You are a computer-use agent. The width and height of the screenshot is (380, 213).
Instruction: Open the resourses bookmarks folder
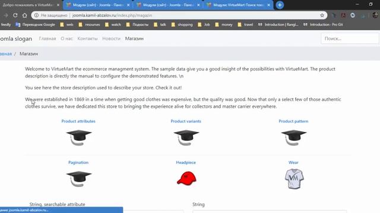89,24
